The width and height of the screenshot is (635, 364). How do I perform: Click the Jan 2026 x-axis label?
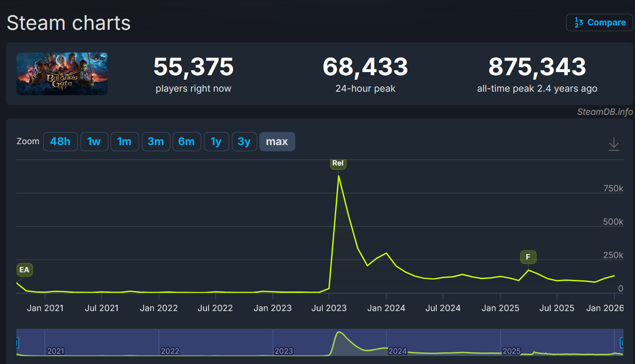605,308
